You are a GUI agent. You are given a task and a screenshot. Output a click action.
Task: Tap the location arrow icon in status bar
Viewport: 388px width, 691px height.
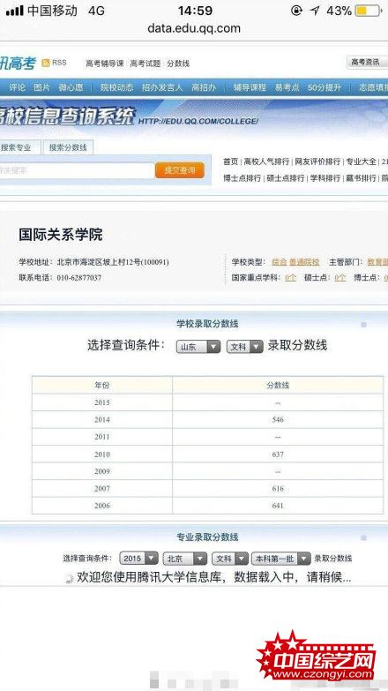(x=315, y=11)
